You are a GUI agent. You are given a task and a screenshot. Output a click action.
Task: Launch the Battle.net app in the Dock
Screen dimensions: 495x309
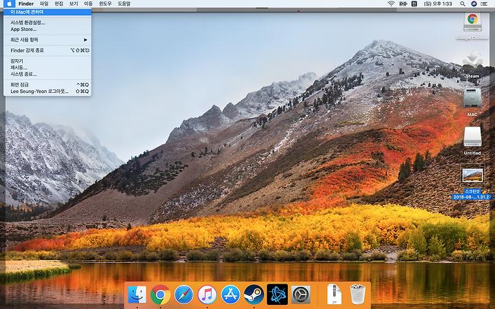(277, 294)
